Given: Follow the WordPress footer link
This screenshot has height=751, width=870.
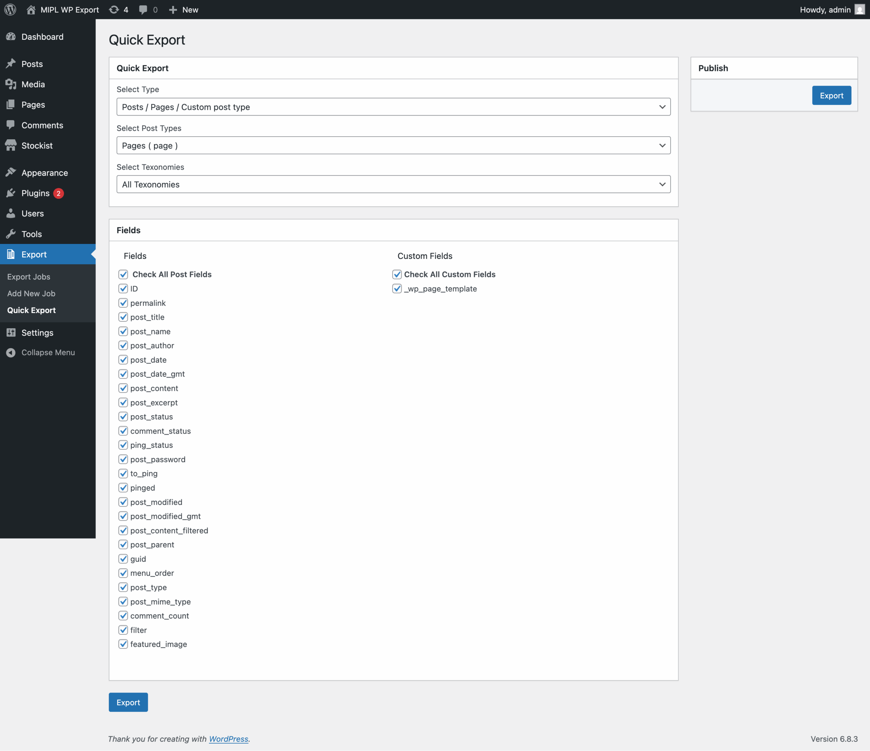Looking at the screenshot, I should (228, 739).
